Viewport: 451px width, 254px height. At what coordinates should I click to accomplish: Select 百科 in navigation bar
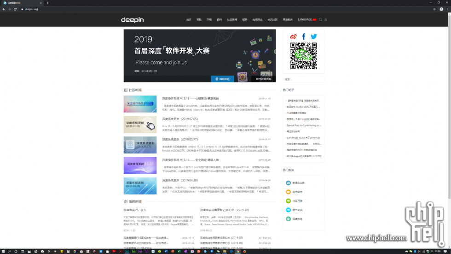(219, 19)
